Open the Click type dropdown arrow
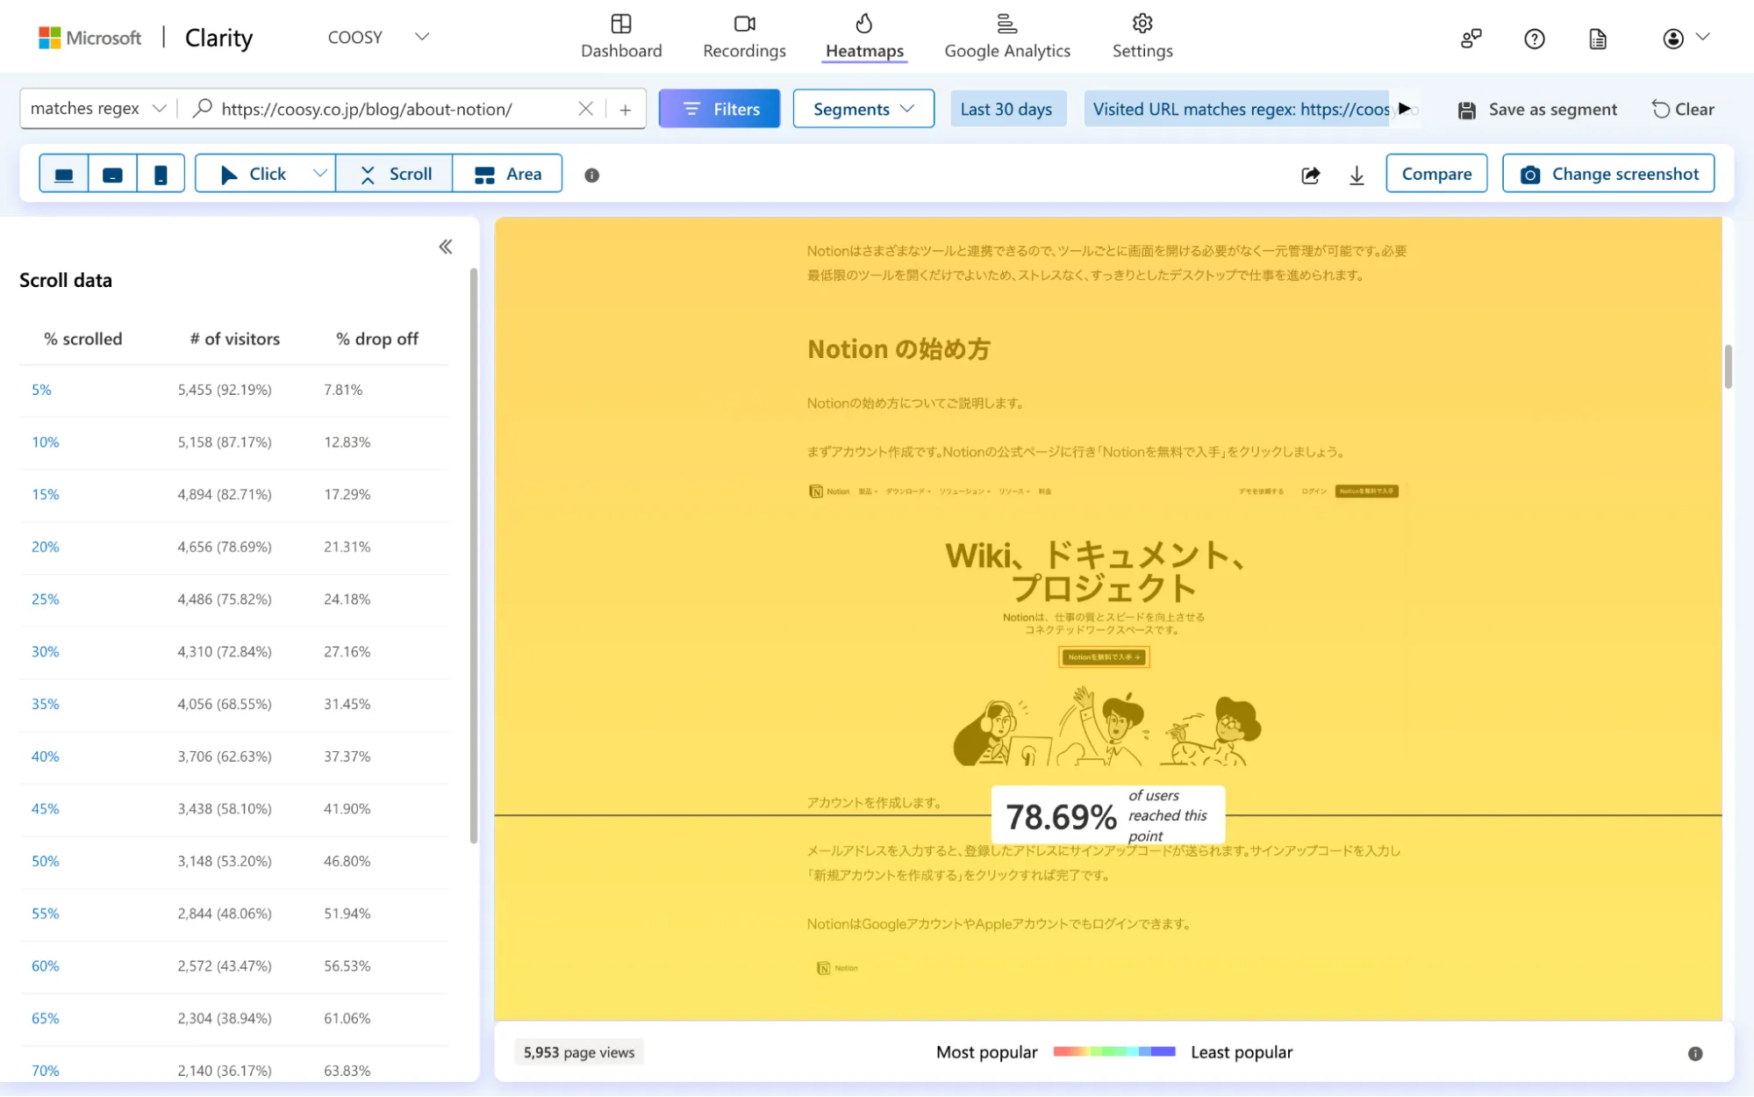 [320, 174]
